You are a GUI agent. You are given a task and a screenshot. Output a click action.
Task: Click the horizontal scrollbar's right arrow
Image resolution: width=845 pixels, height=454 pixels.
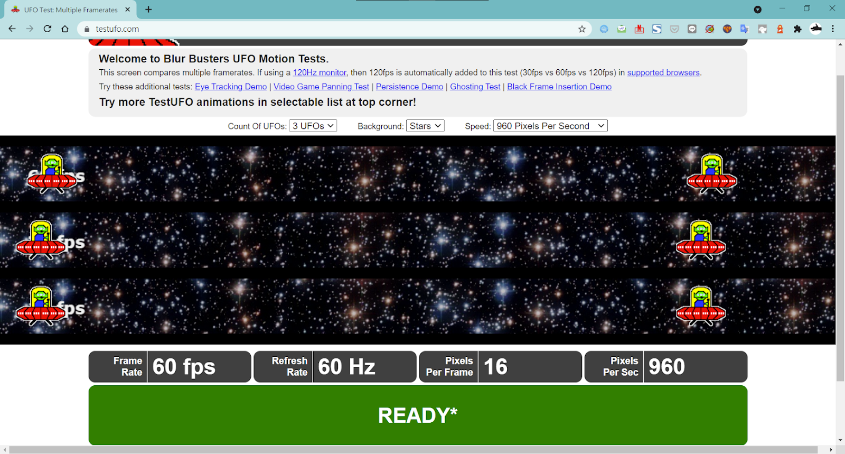click(x=831, y=450)
